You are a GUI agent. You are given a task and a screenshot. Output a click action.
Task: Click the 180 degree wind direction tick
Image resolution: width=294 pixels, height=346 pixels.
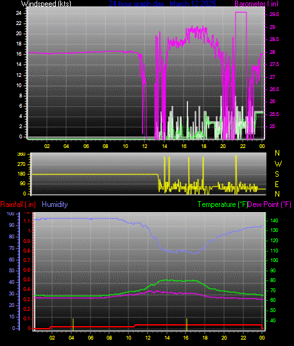click(x=21, y=174)
